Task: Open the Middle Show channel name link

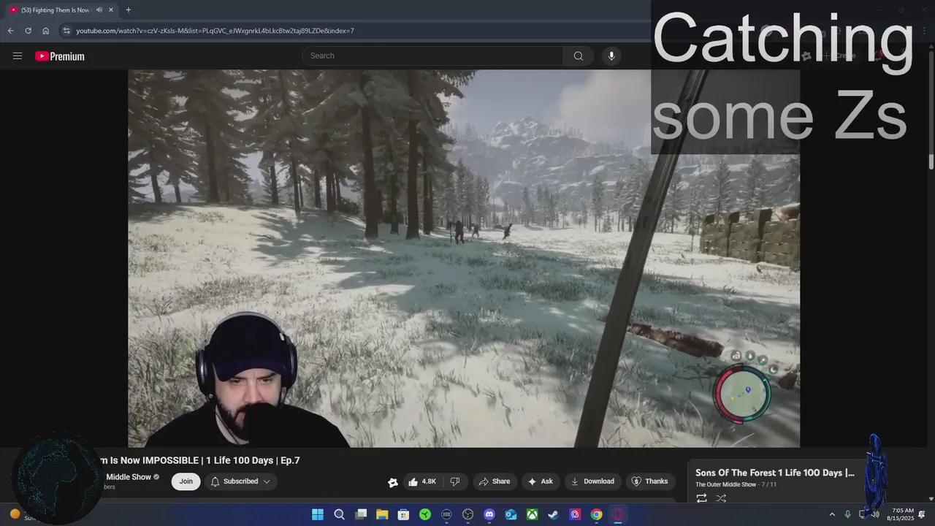Action: (x=129, y=477)
